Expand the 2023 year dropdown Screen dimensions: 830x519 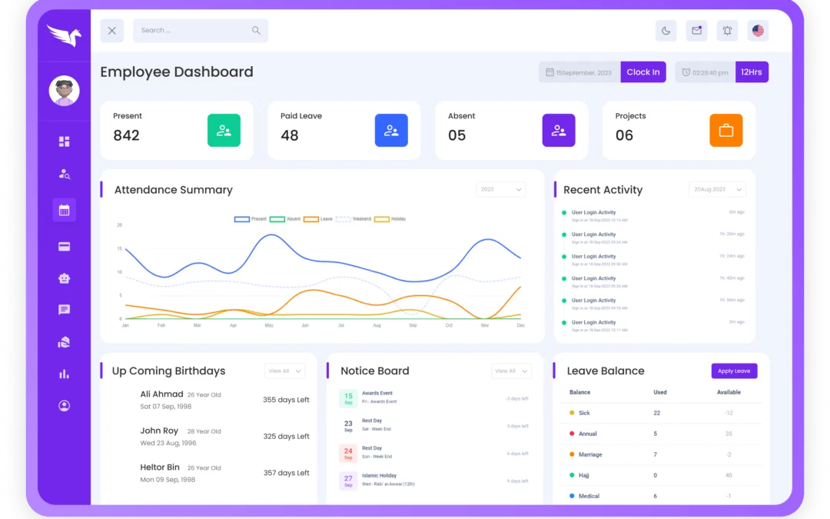(500, 189)
